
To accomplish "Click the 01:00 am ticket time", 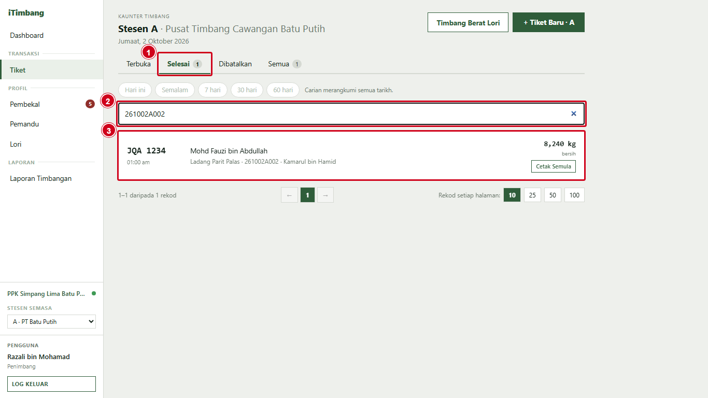I will (x=138, y=162).
